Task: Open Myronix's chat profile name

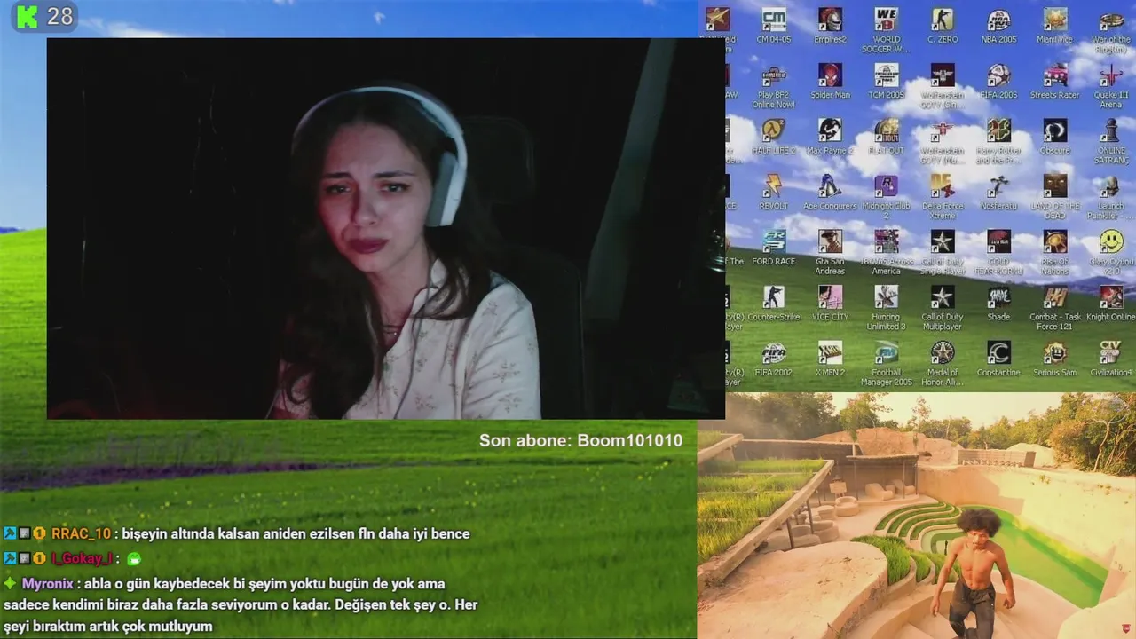Action: (48, 583)
